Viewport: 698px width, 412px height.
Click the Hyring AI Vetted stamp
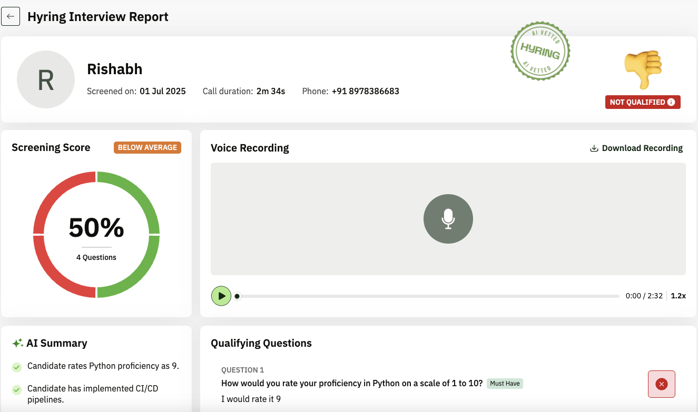click(540, 52)
